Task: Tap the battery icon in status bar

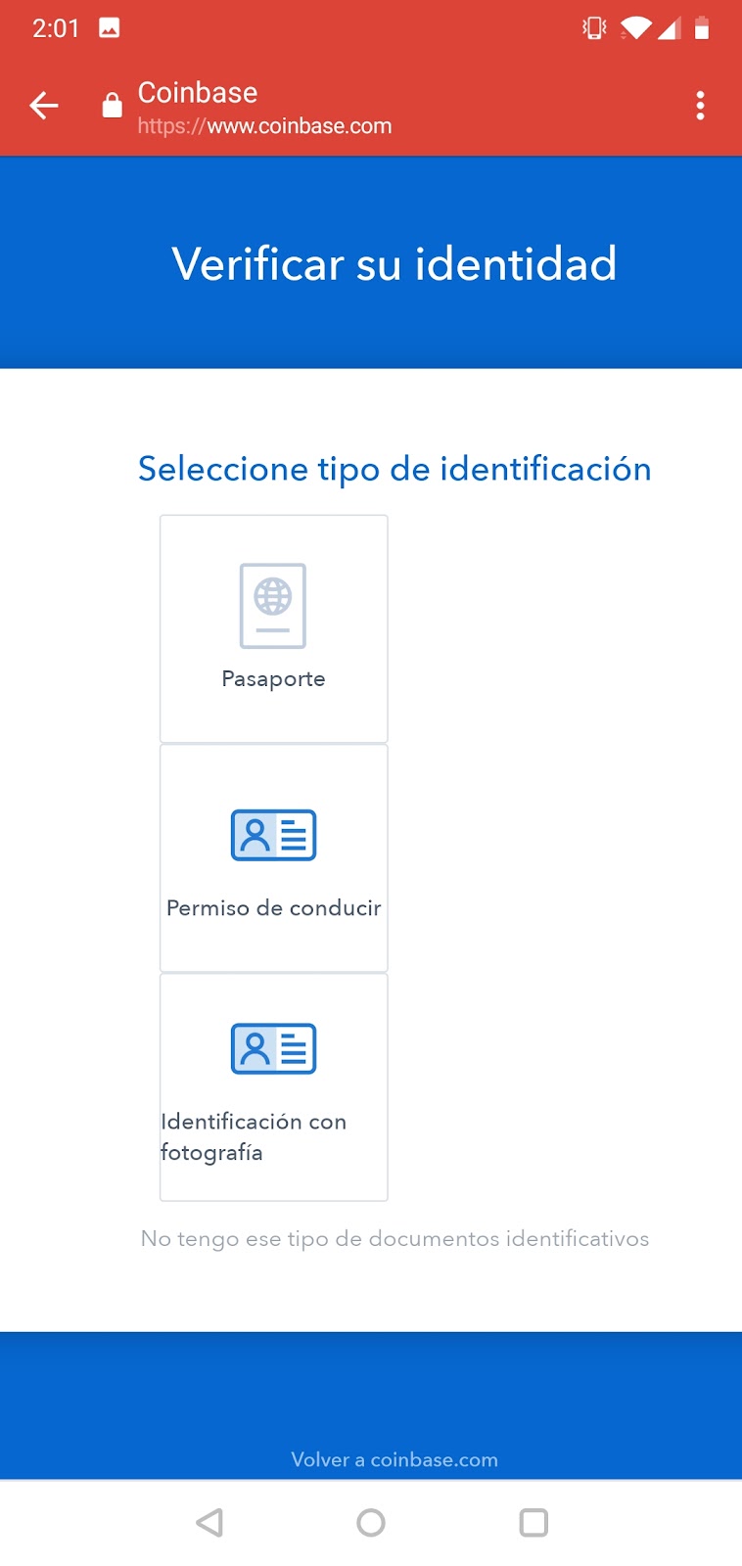Action: point(702,27)
